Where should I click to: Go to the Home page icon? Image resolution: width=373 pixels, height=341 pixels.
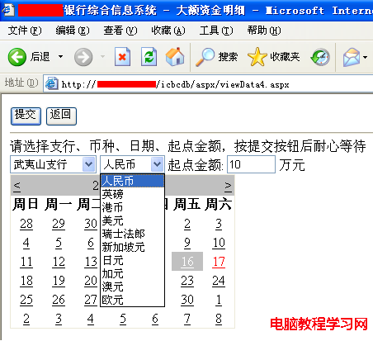tap(175, 57)
